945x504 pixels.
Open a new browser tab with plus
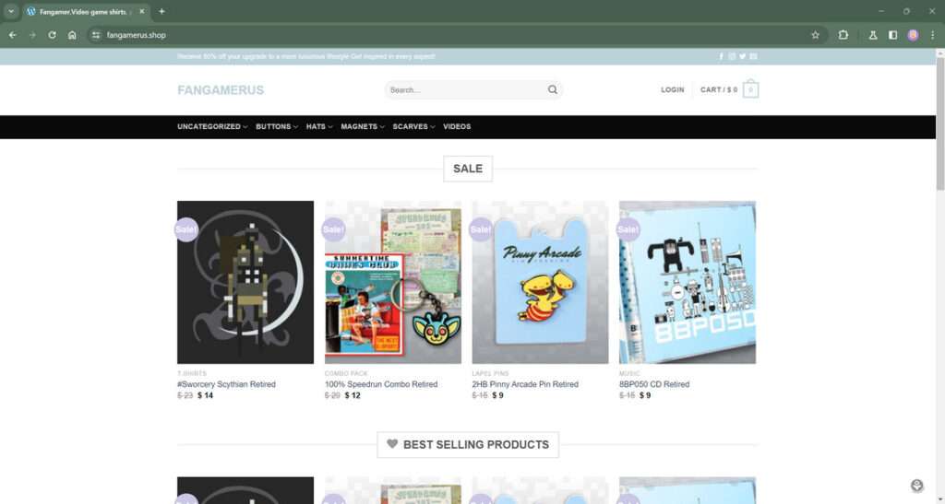(161, 11)
